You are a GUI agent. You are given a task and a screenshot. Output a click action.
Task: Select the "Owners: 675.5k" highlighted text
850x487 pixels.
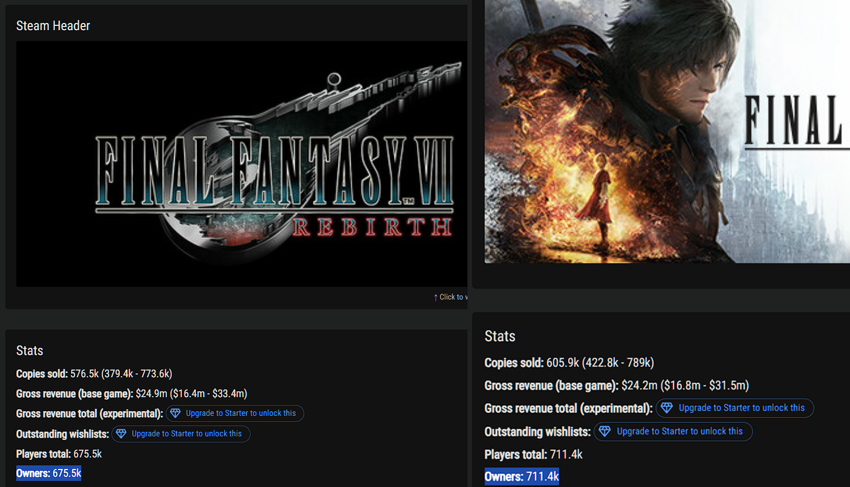pos(49,473)
